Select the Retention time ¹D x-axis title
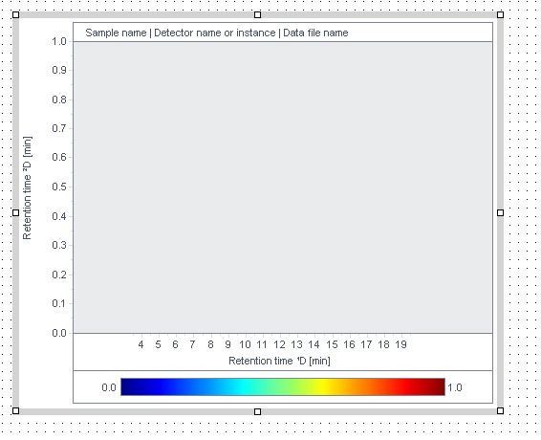This screenshot has height=440, width=541. 279,361
